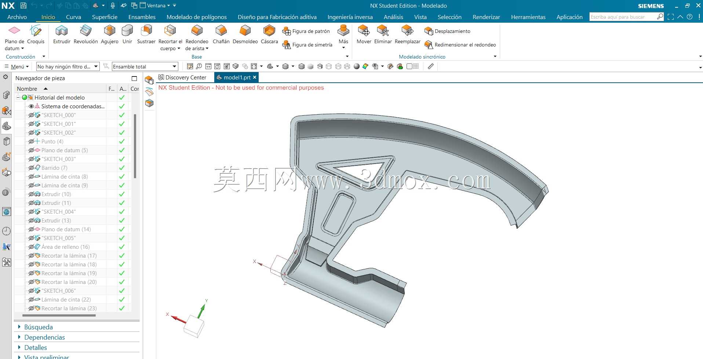The width and height of the screenshot is (703, 359).
Task: Click the Cáscara shell tool
Action: 269,34
